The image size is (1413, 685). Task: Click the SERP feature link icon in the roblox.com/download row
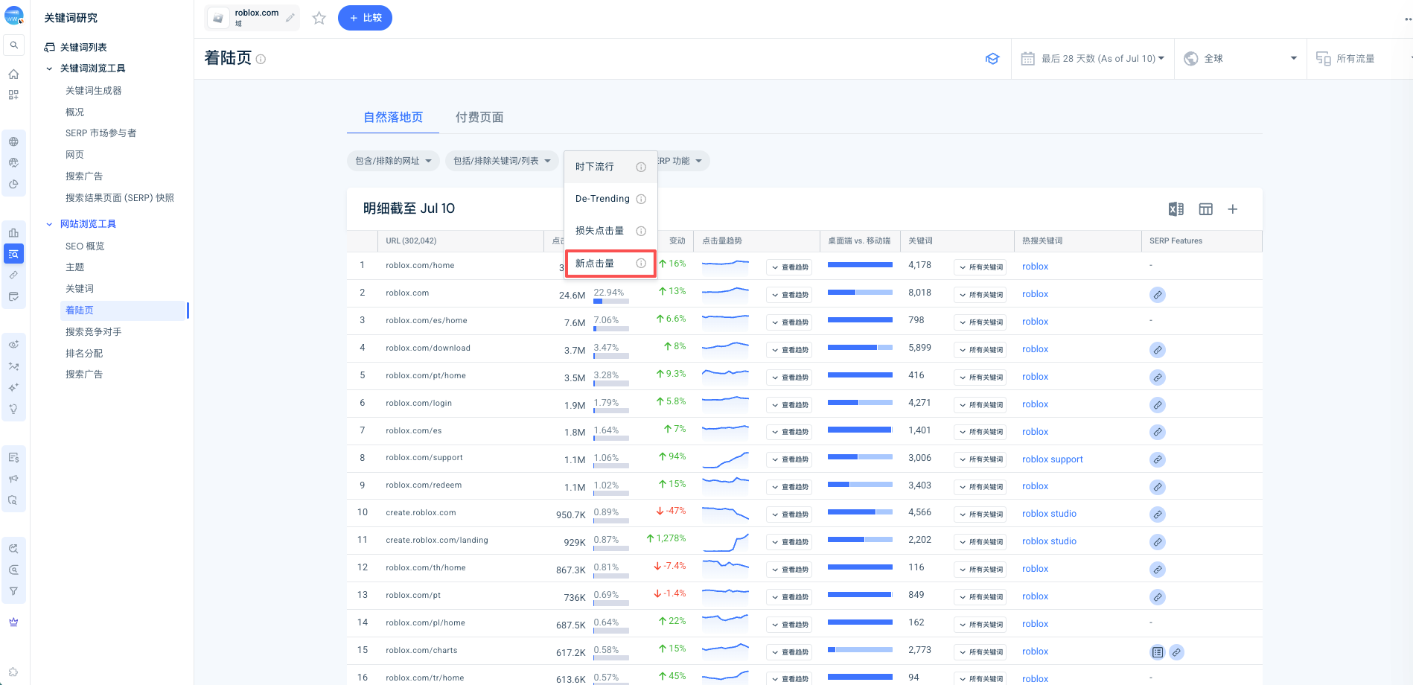[1158, 350]
